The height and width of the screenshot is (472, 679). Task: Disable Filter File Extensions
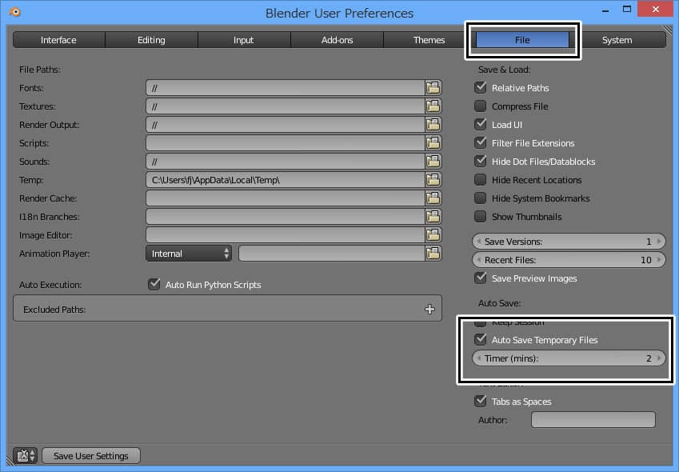pyautogui.click(x=480, y=143)
